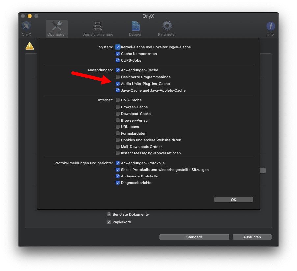The width and height of the screenshot is (297, 271).
Task: Enable Gesicherte Programmstände checkbox
Action: 118,77
